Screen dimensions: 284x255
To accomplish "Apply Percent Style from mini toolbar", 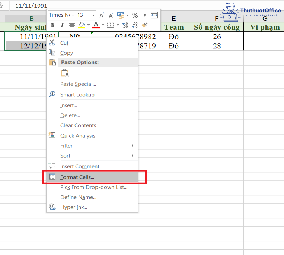I will pyautogui.click(x=135, y=15).
